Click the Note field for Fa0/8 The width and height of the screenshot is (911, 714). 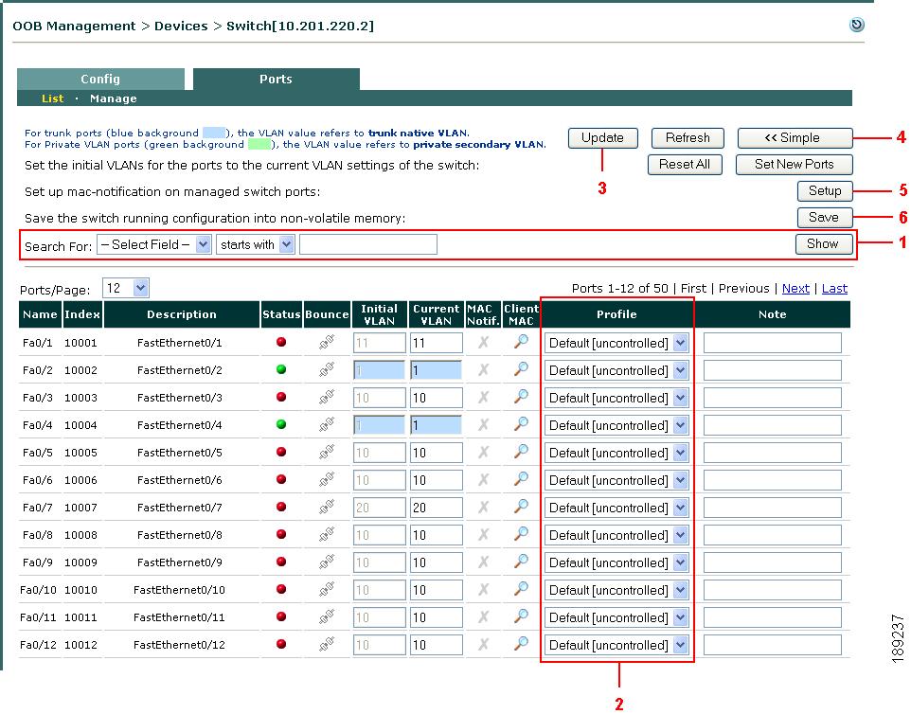tap(772, 535)
